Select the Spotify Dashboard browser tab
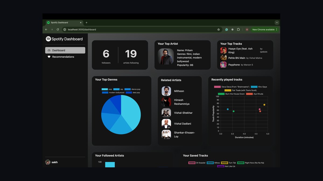 (x=64, y=23)
